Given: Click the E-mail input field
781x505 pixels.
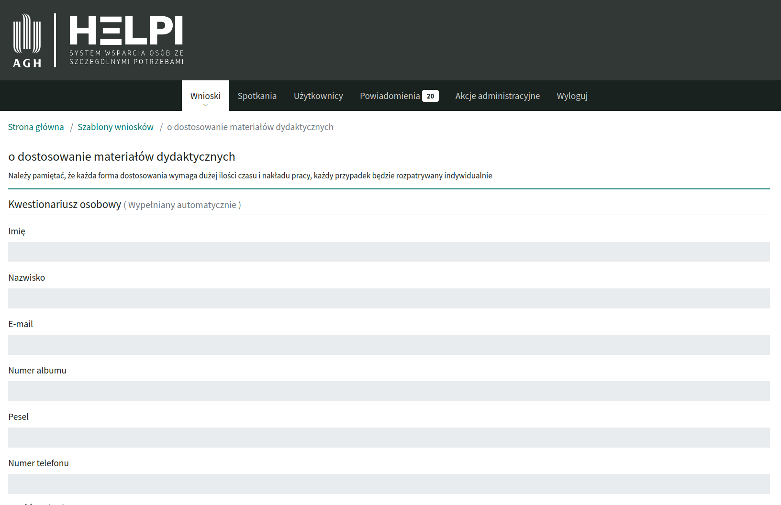Looking at the screenshot, I should pos(389,344).
